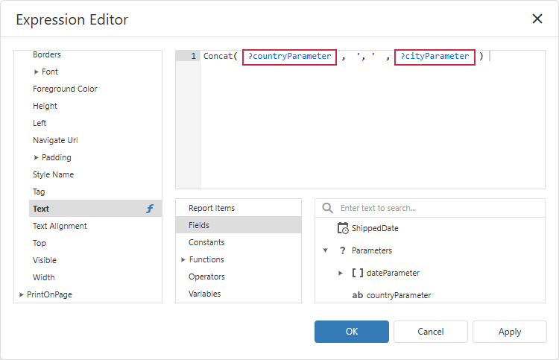Select the Left property
The image size is (559, 360).
(x=40, y=123)
